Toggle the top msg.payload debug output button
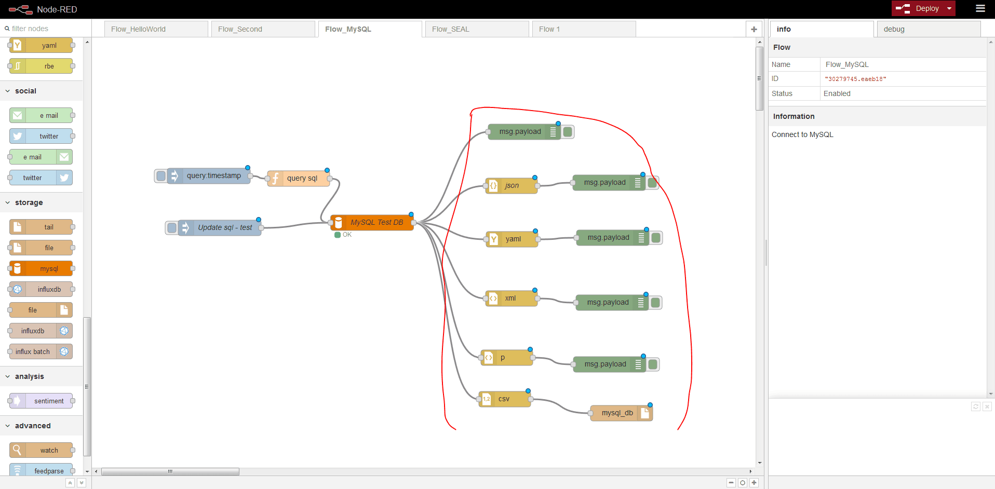The height and width of the screenshot is (489, 995). tap(568, 132)
